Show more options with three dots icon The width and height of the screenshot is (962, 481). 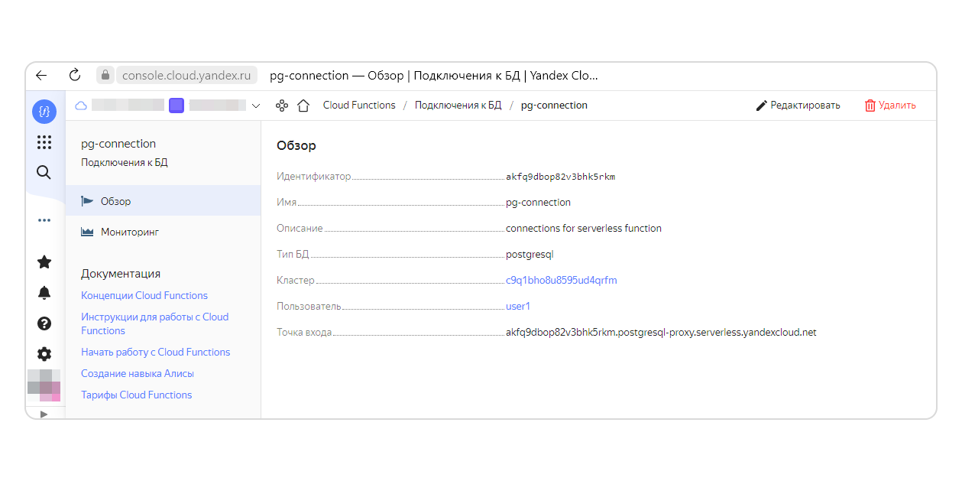44,220
